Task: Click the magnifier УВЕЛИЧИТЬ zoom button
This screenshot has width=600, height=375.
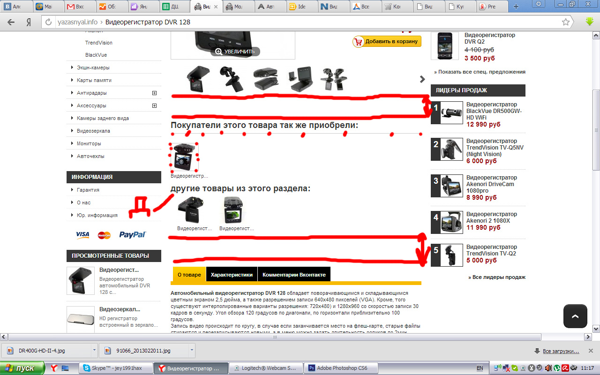Action: click(x=235, y=52)
